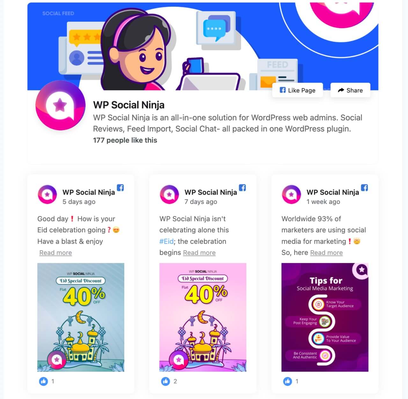Open the WP Social Ninja page title
The image size is (408, 399).
point(129,105)
